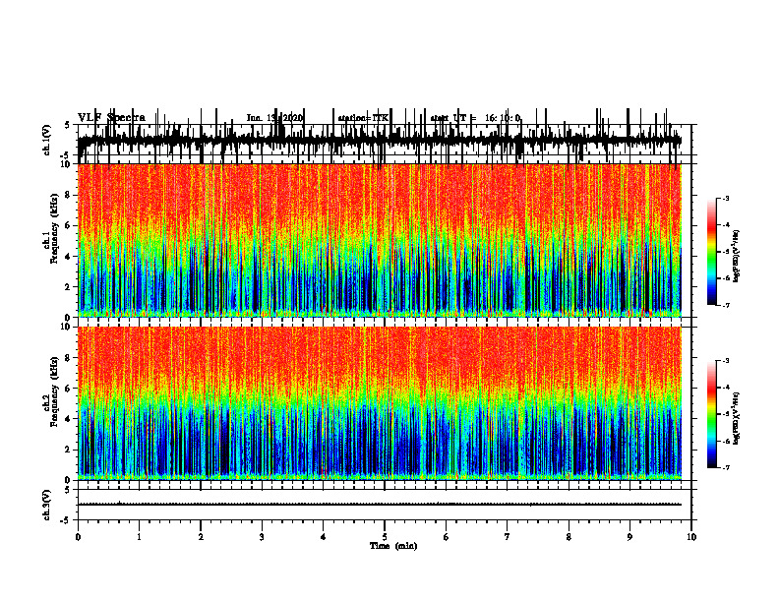The width and height of the screenshot is (779, 602).
Task: Click time axis tick label "8"
Action: (569, 537)
